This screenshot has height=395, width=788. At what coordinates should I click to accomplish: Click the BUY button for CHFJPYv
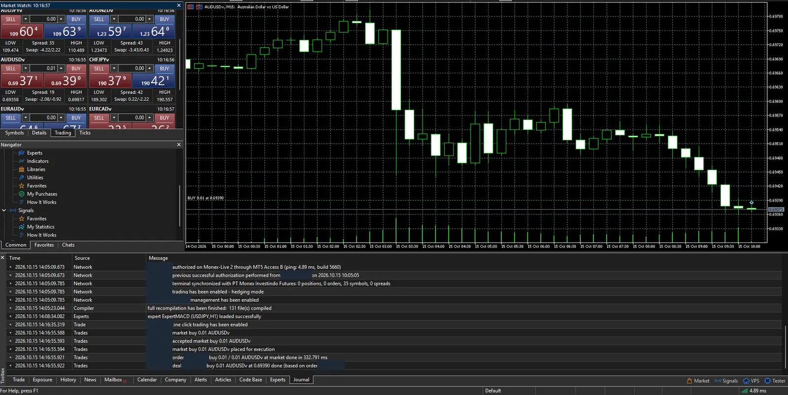pyautogui.click(x=164, y=68)
